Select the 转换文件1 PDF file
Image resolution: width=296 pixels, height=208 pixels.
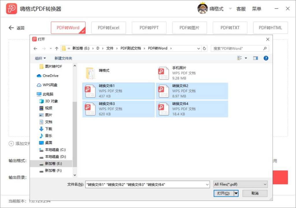pos(119,91)
